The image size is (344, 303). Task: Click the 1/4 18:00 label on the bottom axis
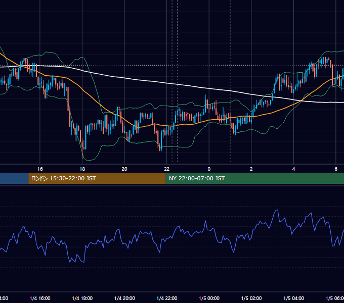(x=82, y=298)
